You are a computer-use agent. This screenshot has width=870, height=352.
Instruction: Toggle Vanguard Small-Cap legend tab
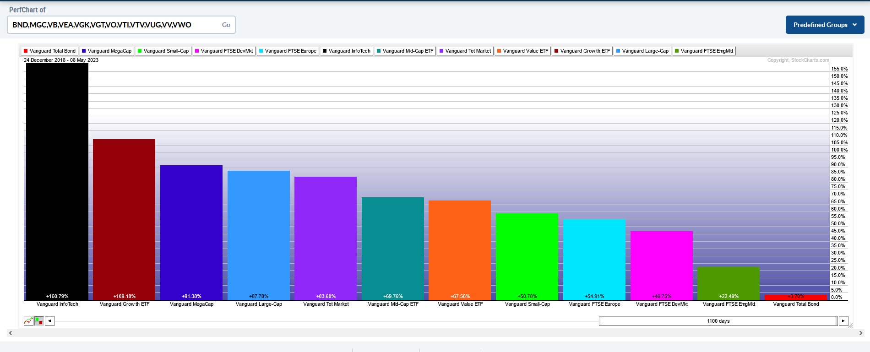pos(163,51)
